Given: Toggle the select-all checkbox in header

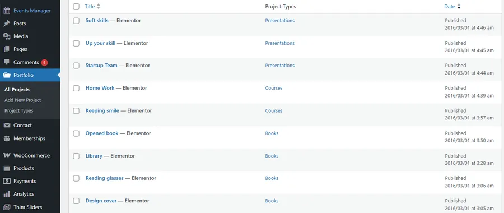Looking at the screenshot, I should [x=76, y=6].
